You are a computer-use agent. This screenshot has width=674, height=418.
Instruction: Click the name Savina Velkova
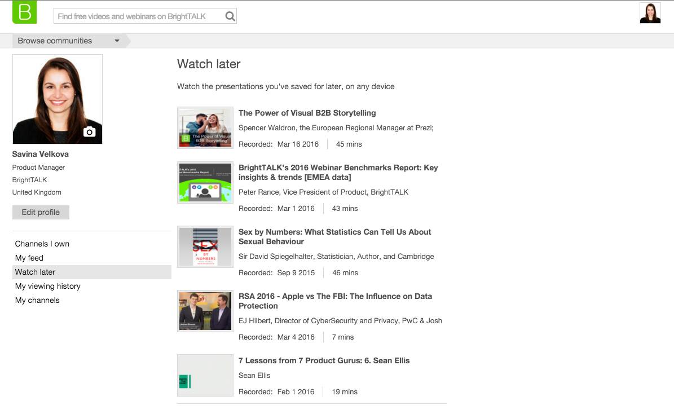(41, 154)
